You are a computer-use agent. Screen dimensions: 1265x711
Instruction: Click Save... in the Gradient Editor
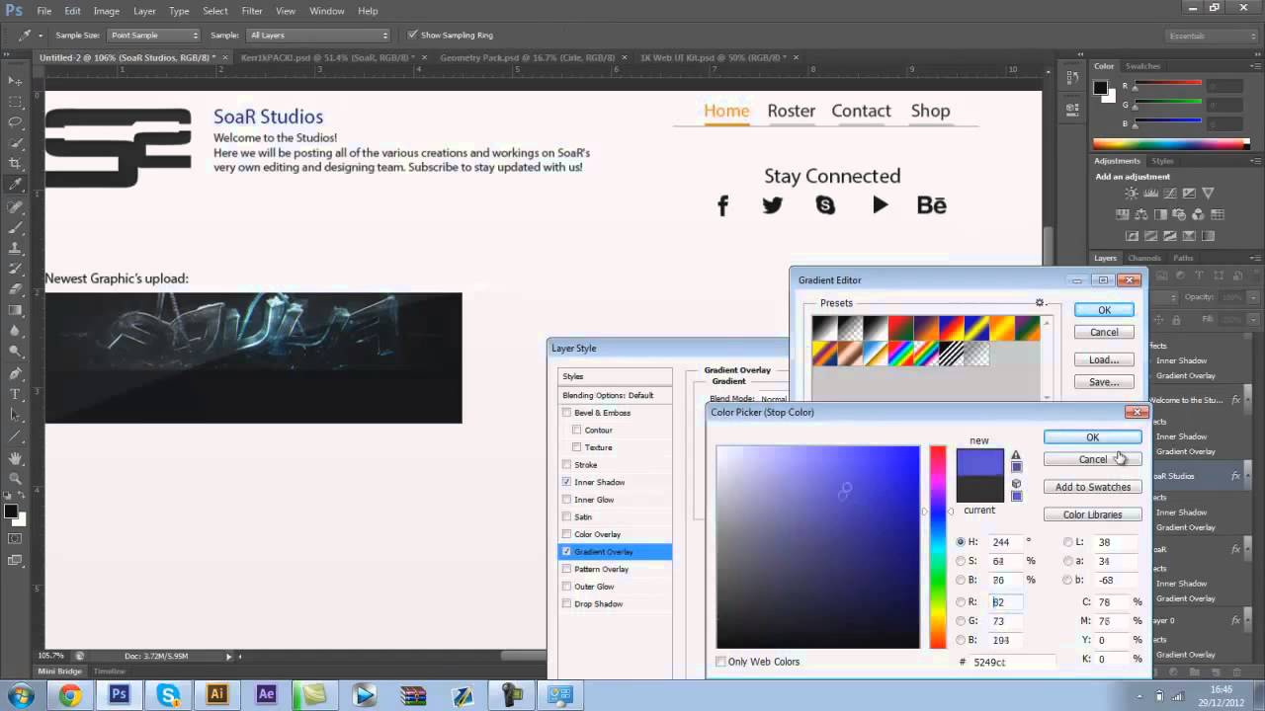(1104, 382)
